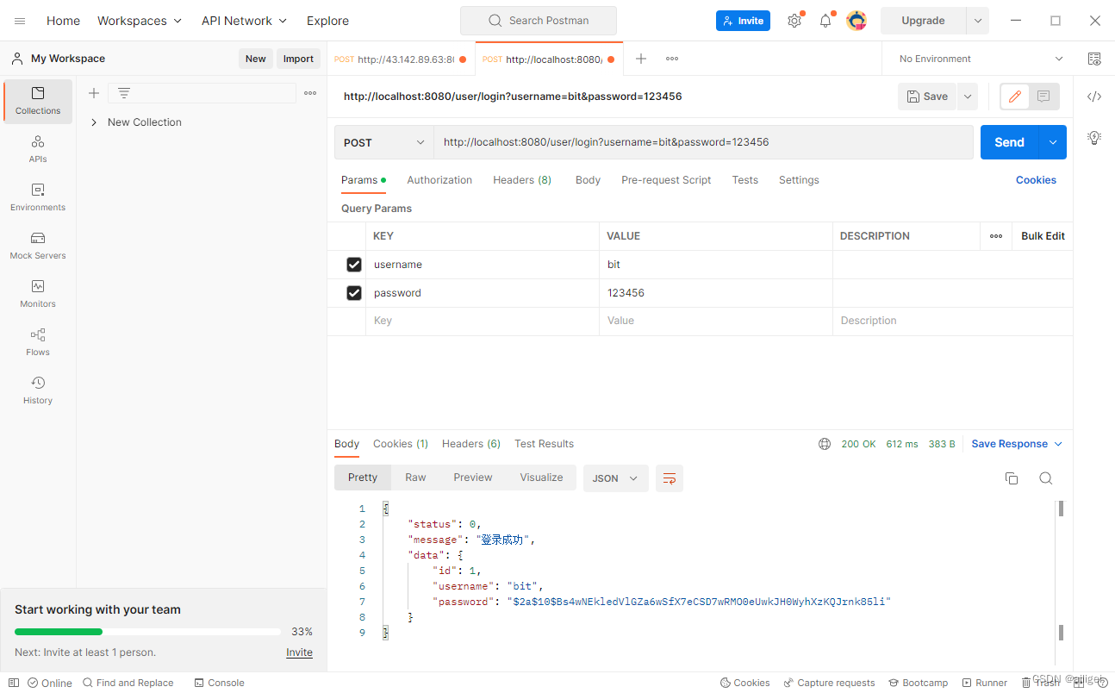The height and width of the screenshot is (693, 1115).
Task: Open the hamburger menu icon
Action: pyautogui.click(x=20, y=21)
